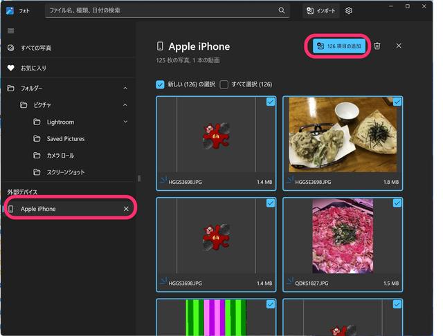Image resolution: width=443 pixels, height=336 pixels.
Task: Click the search magnifier icon
Action: pos(282,10)
